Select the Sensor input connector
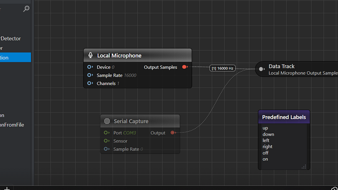338x190 pixels. coord(106,141)
